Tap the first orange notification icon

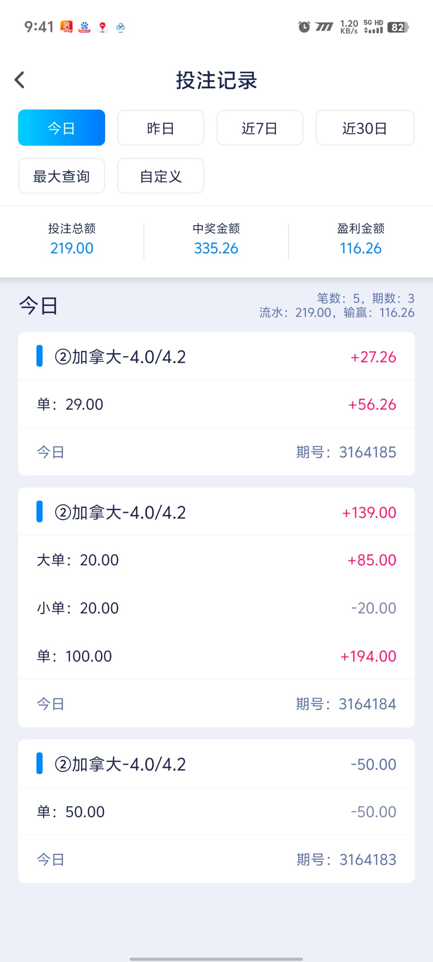click(x=67, y=27)
